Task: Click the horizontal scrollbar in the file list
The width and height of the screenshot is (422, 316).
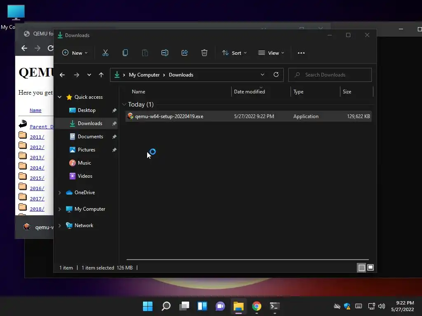Action: (x=248, y=260)
